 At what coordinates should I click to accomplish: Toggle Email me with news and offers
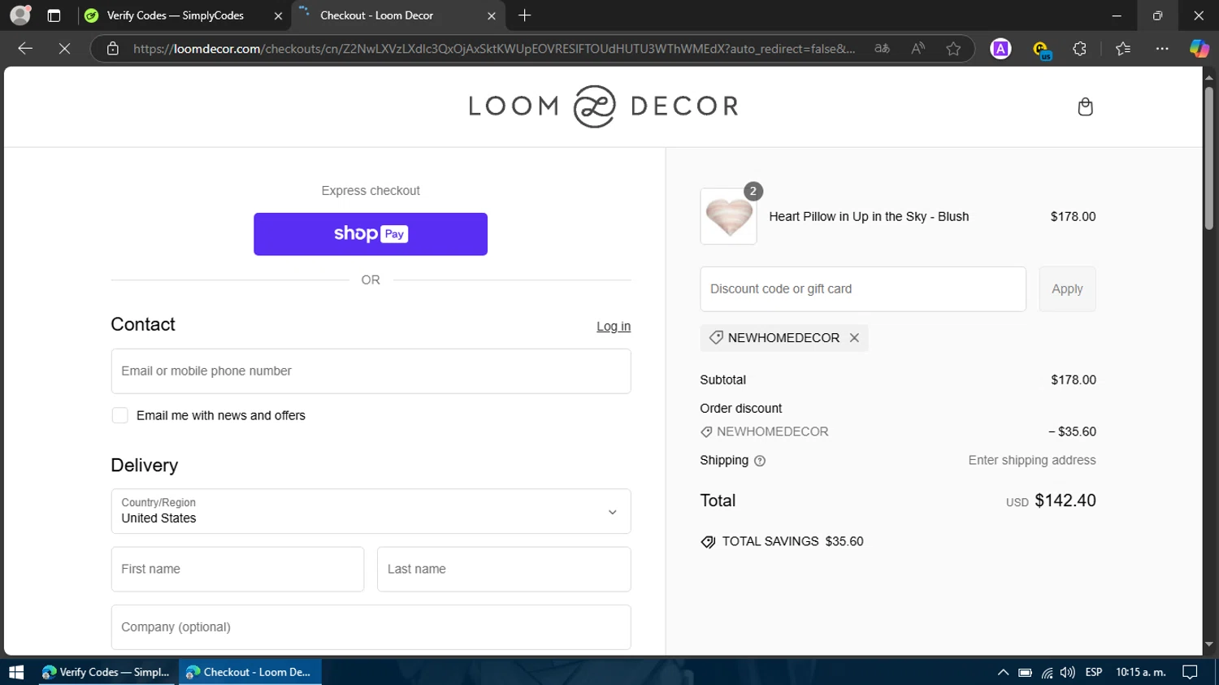click(120, 415)
